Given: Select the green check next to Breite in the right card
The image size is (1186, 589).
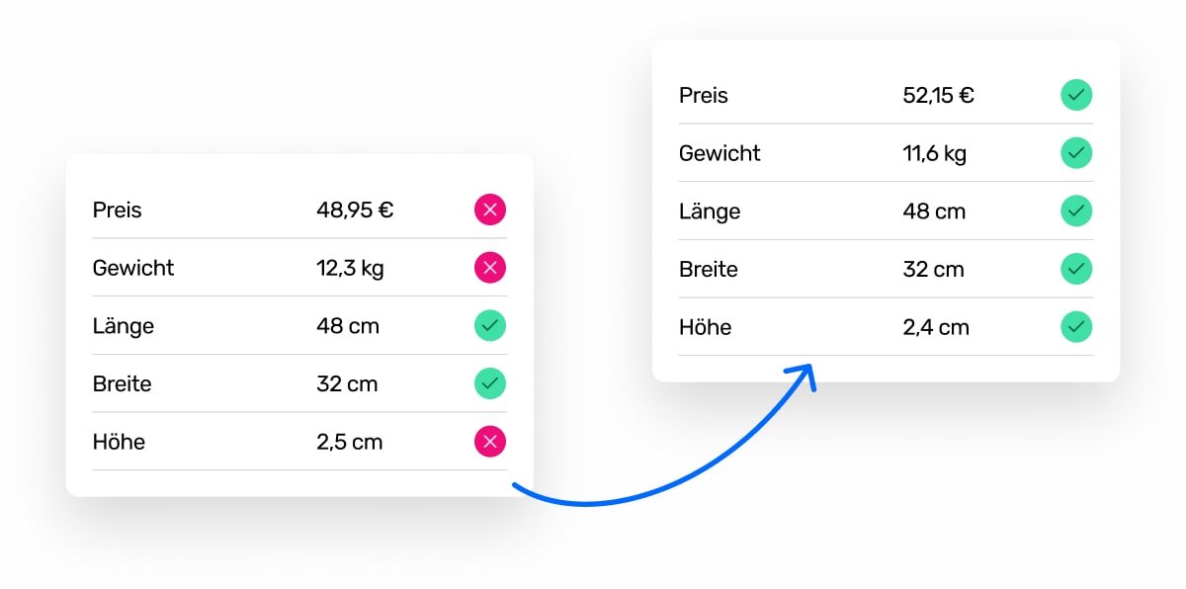Looking at the screenshot, I should click(x=1076, y=269).
